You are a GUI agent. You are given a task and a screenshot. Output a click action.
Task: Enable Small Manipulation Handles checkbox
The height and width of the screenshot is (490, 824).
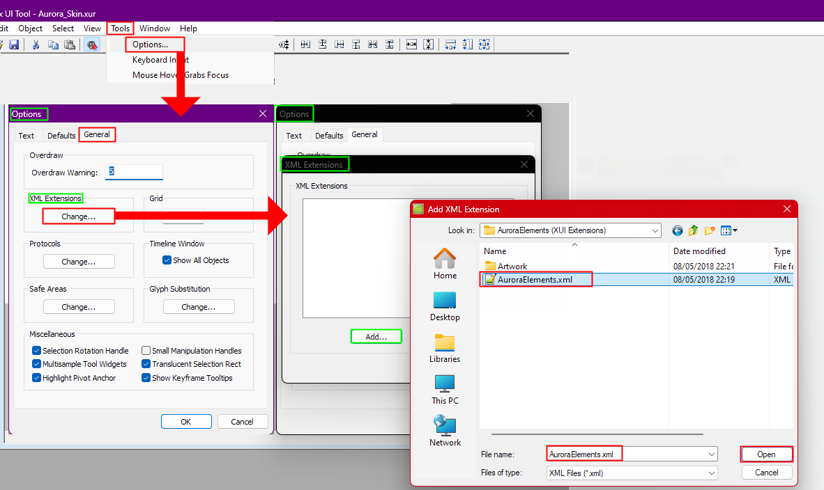click(146, 351)
